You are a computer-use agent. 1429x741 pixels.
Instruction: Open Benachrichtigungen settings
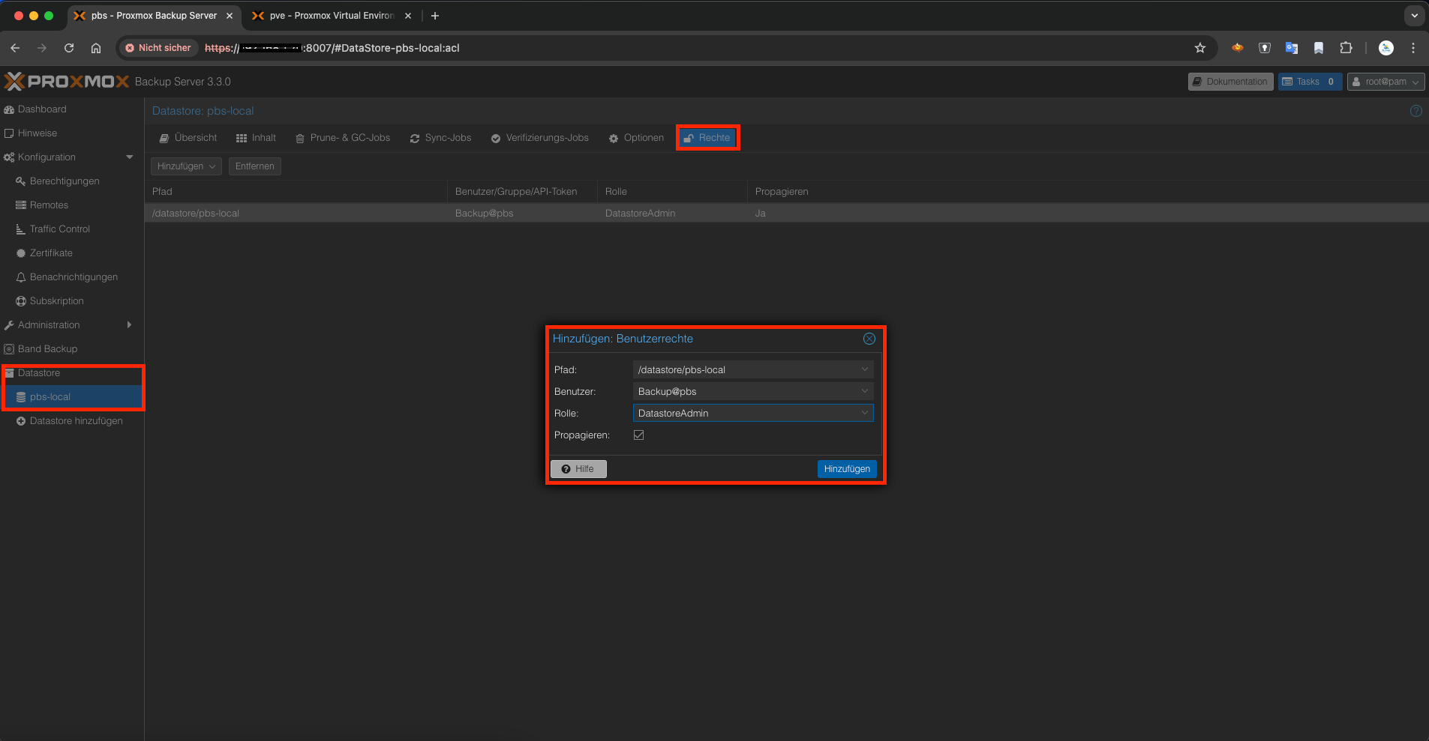tap(74, 276)
